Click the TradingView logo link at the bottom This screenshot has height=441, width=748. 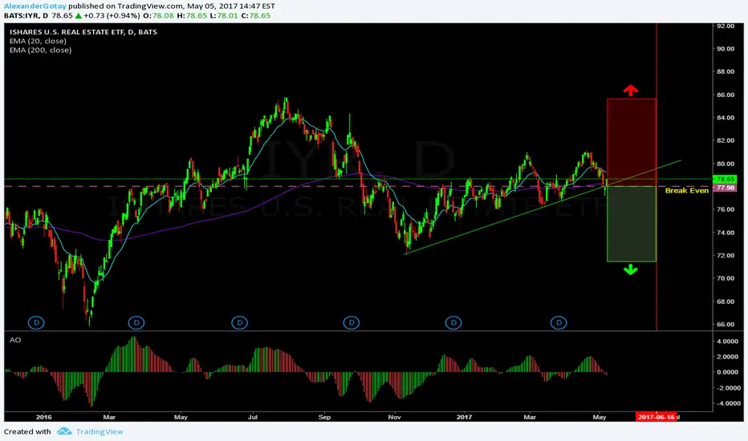(90, 431)
